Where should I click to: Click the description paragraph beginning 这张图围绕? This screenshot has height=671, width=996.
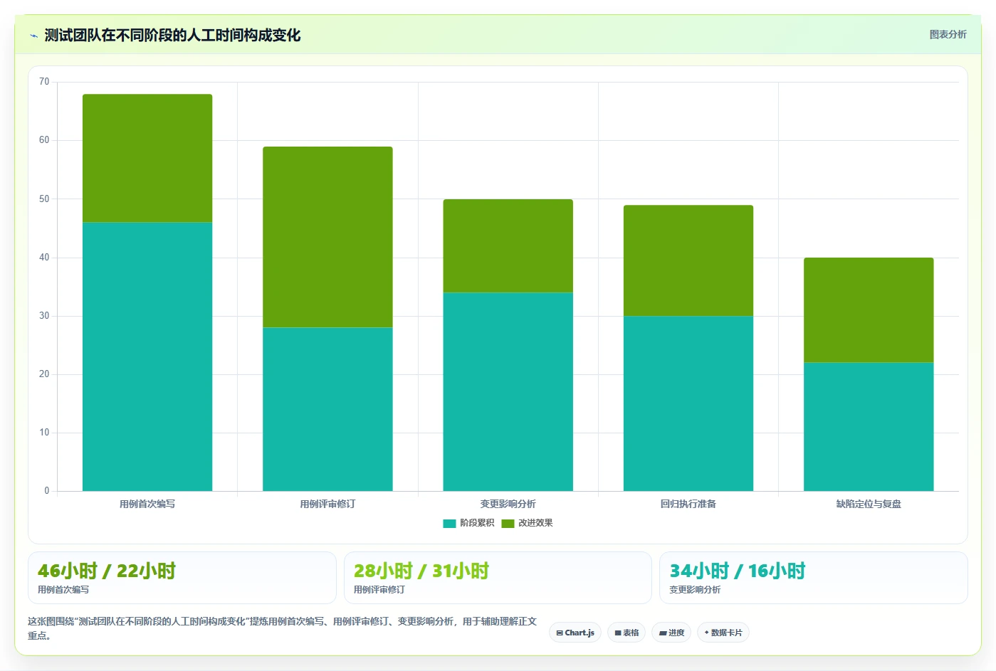coord(283,628)
